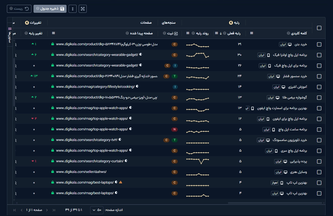Check the خرید بتن row checkbox

click(x=319, y=44)
